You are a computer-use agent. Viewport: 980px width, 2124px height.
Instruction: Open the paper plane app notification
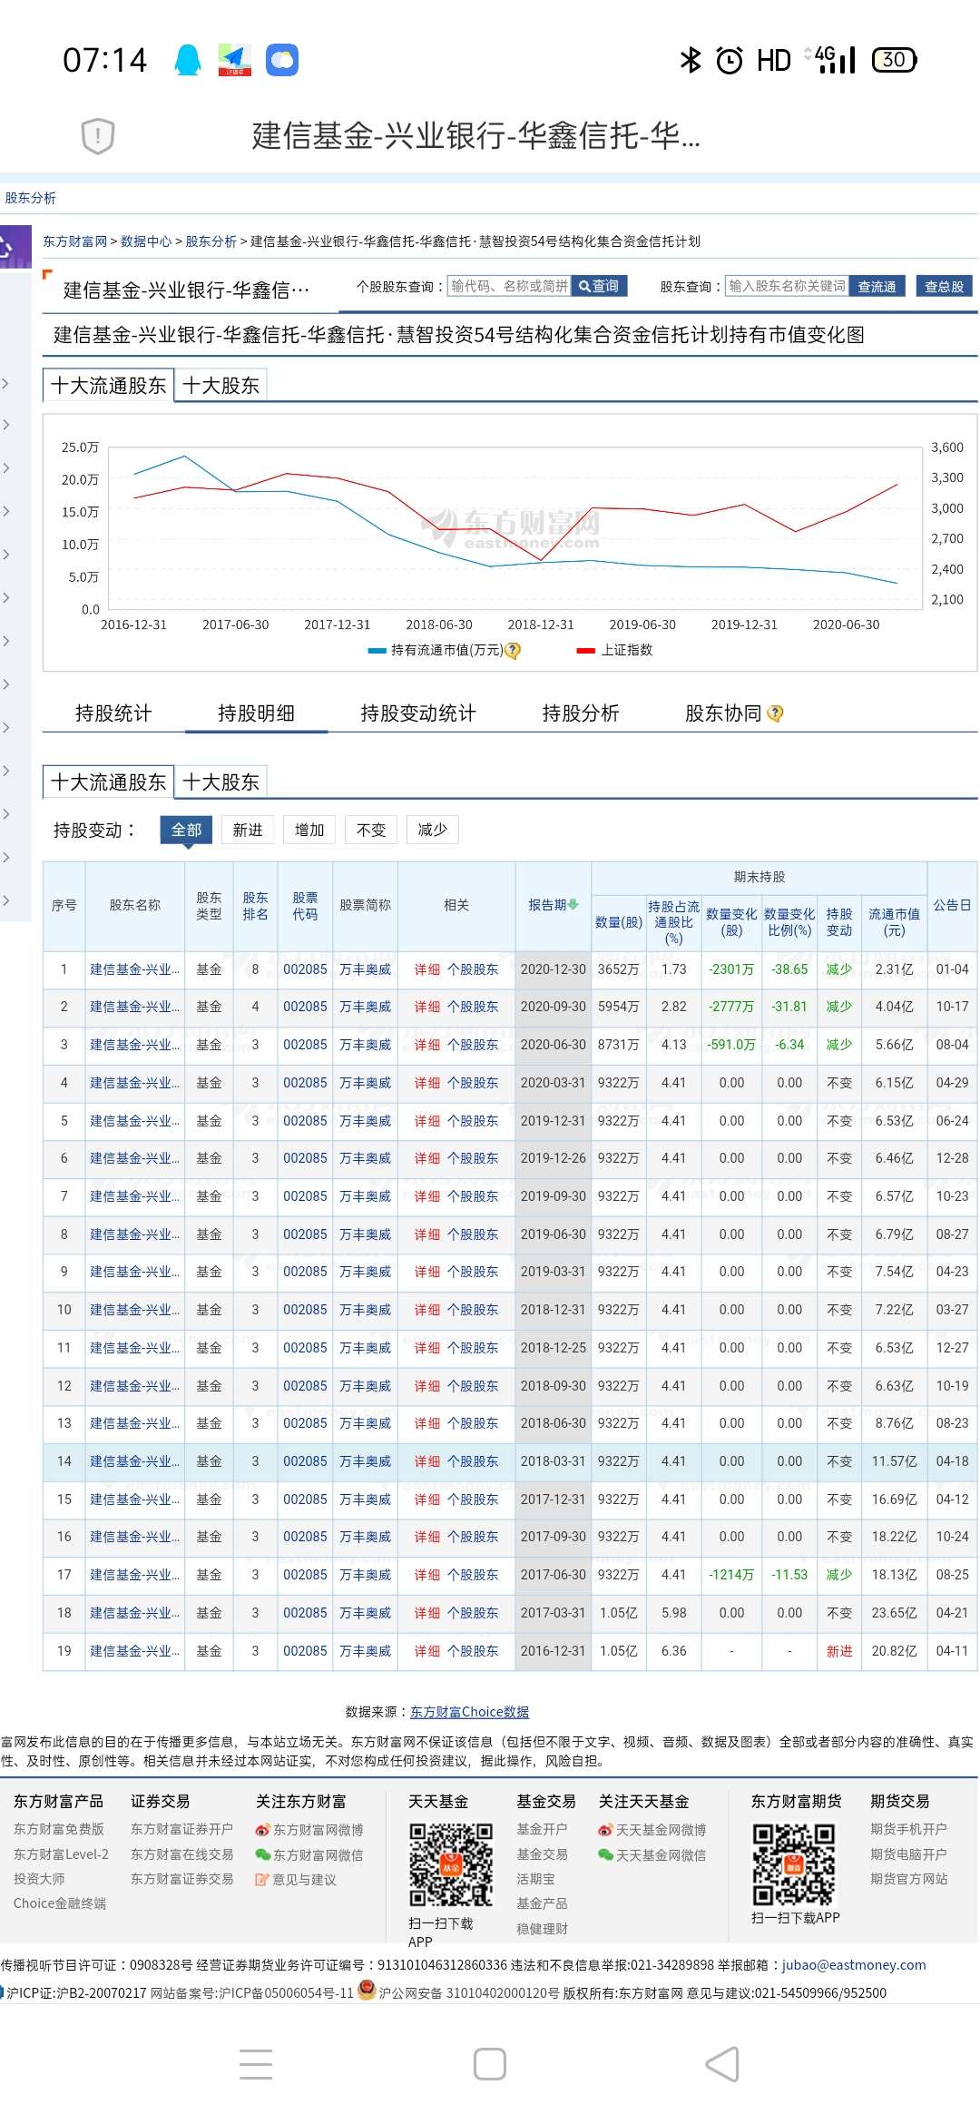(235, 60)
